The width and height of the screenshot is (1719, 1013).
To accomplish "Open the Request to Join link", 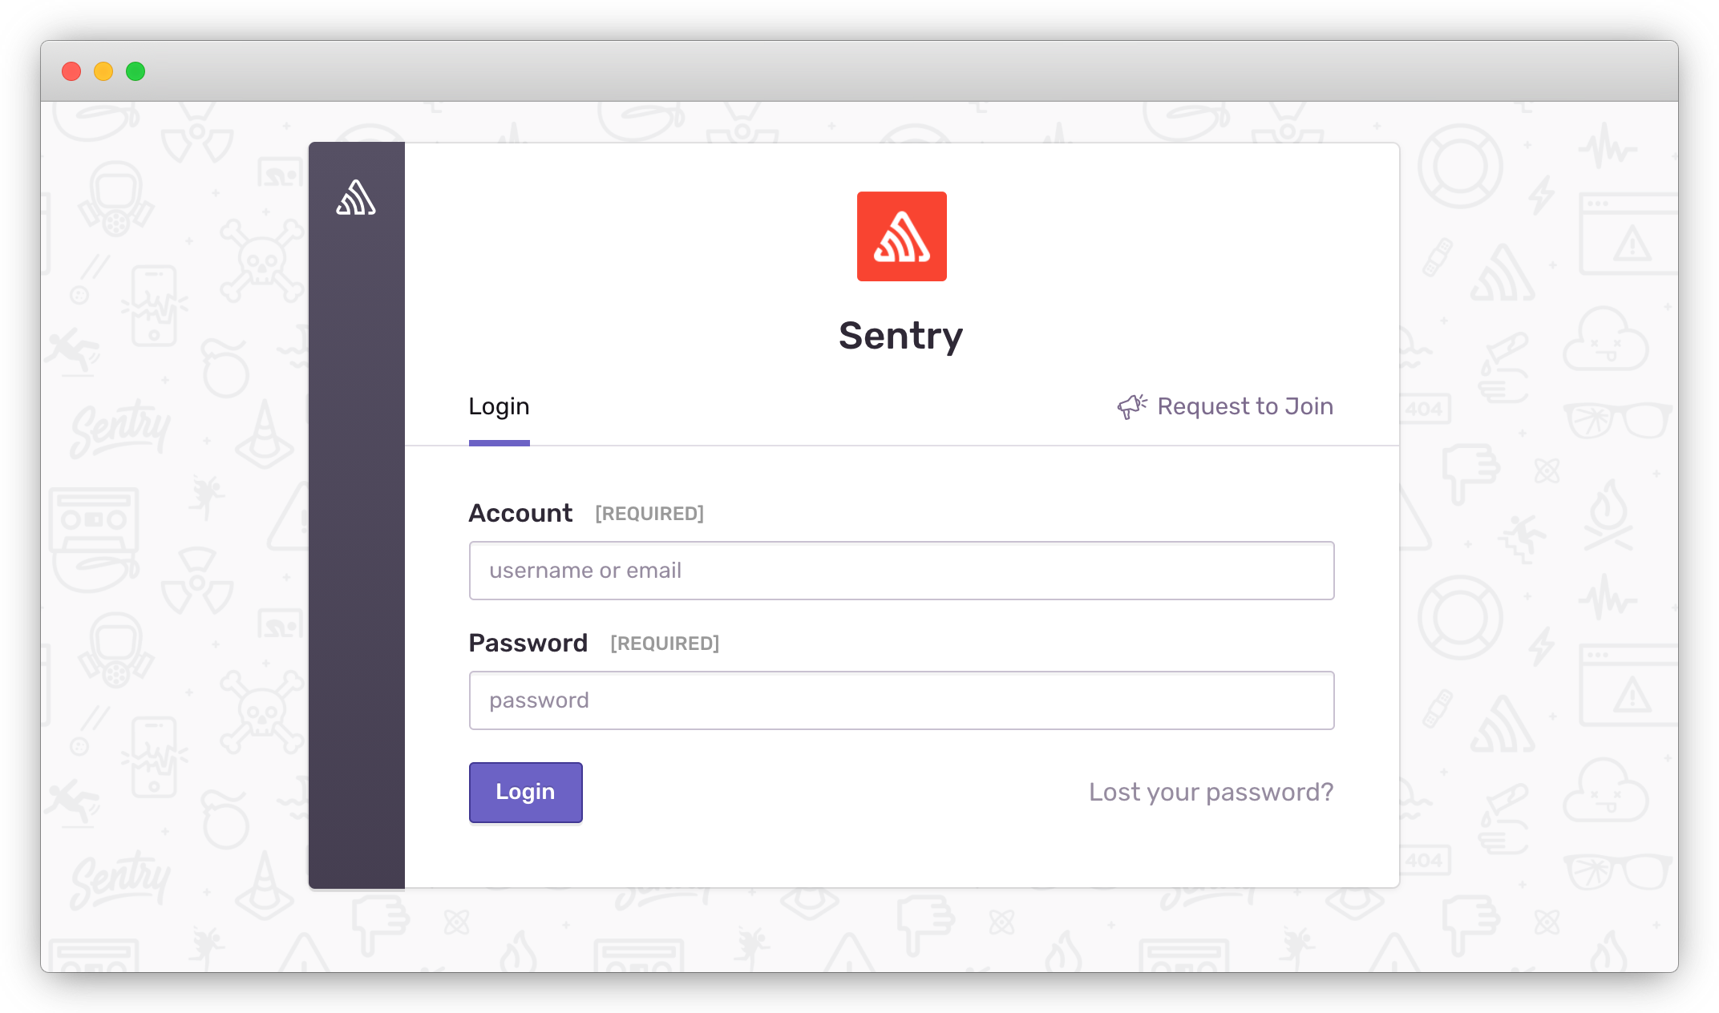I will coord(1244,406).
